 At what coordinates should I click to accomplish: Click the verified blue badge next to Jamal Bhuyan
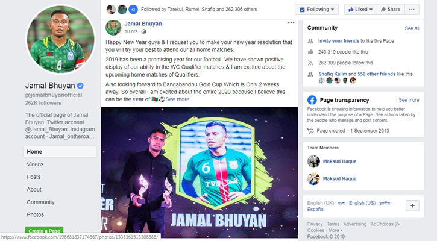point(80,86)
